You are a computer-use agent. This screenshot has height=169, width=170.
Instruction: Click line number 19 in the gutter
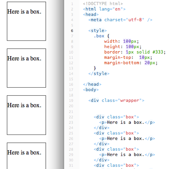(x=71, y=101)
